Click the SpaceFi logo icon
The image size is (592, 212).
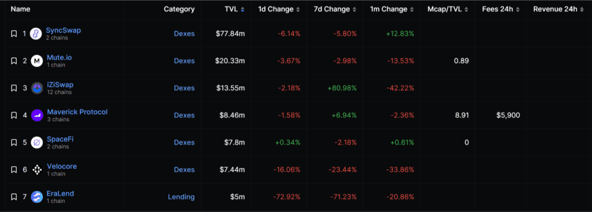click(x=36, y=143)
